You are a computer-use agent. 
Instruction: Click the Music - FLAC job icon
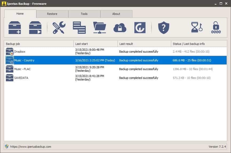coord(10,69)
